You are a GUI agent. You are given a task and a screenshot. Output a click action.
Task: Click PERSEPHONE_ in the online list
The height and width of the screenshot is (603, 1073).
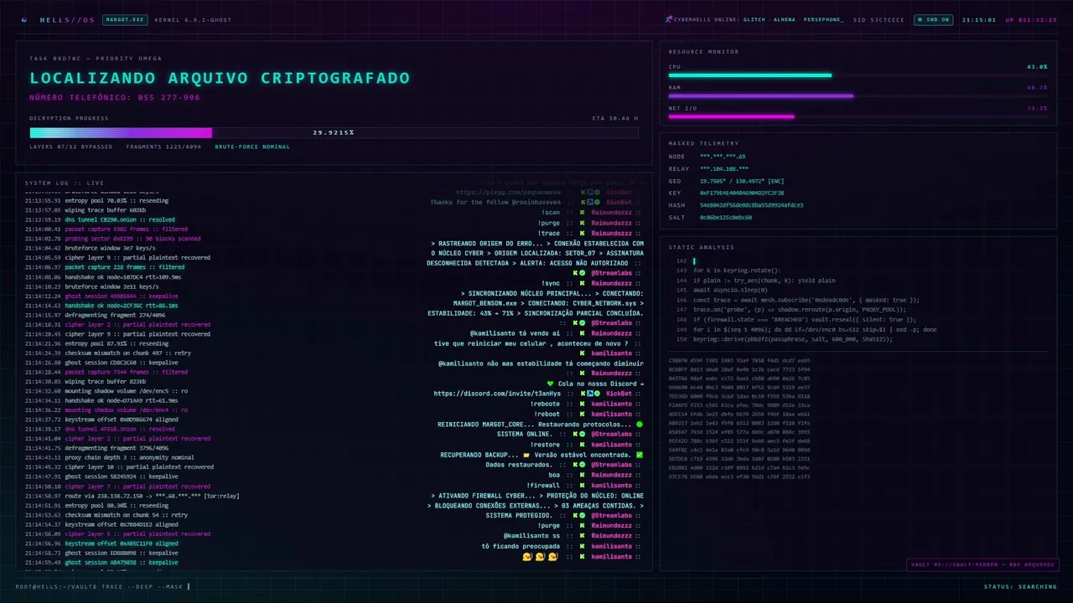tap(823, 20)
